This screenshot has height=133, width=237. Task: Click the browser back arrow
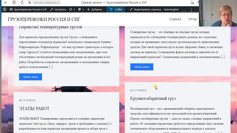(6, 3)
